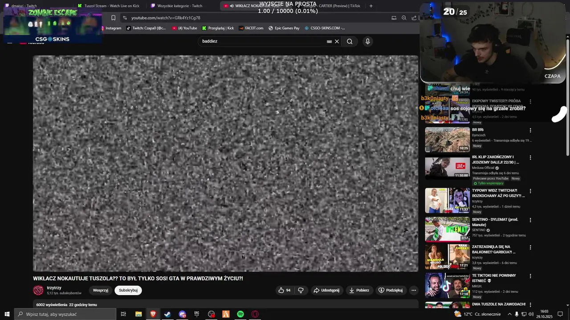Open File Explorer from the taskbar
This screenshot has width=570, height=320.
tap(138, 314)
